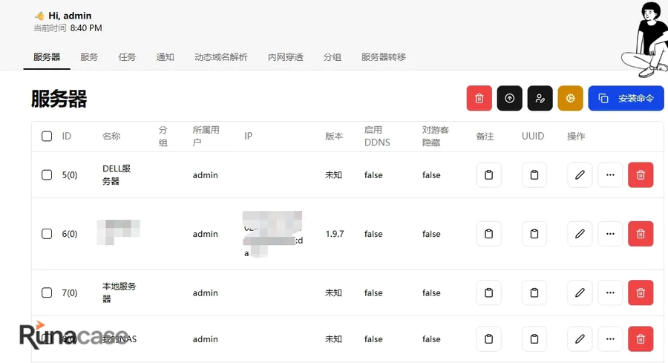This screenshot has height=363, width=668.
Task: Copy the note of the 本地服务器 row
Action: (x=488, y=292)
